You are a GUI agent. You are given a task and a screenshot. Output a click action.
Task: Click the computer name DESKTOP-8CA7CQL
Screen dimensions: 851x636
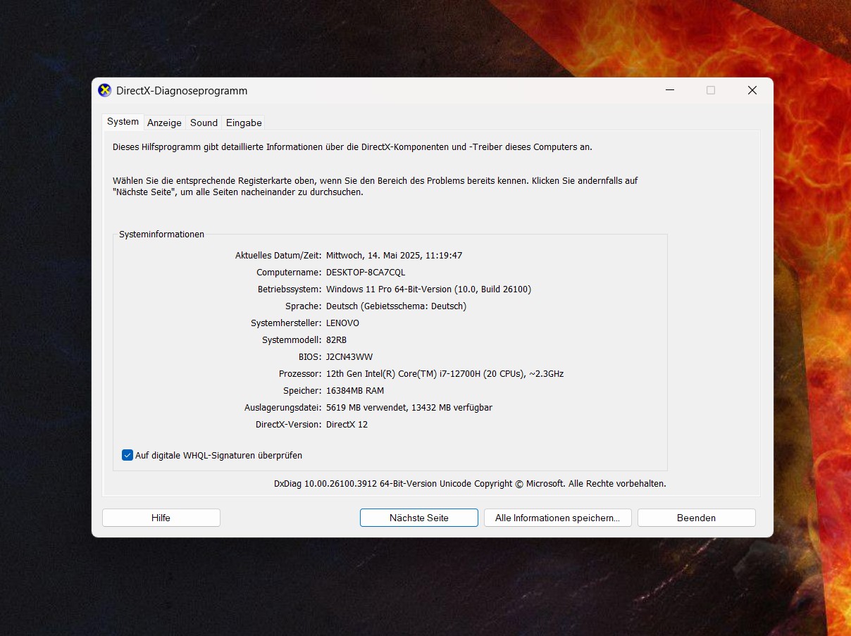[x=366, y=272]
